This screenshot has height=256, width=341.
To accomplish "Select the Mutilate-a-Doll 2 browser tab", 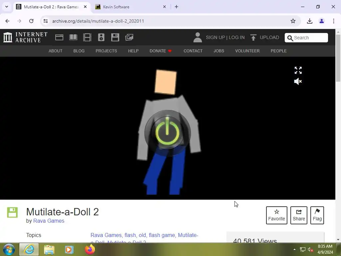I will click(51, 7).
